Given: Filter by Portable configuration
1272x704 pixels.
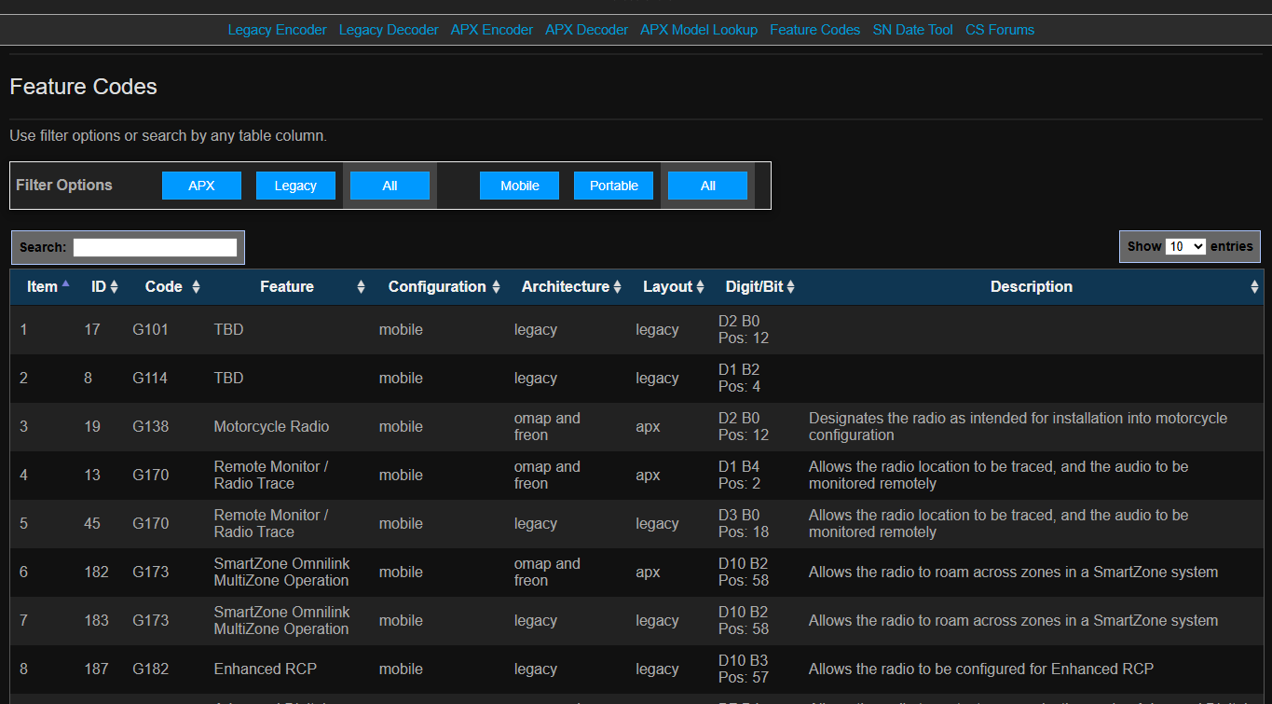Looking at the screenshot, I should point(614,186).
